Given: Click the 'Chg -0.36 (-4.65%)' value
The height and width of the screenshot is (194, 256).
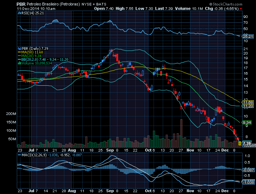Looking at the screenshot, I should 222,8.
